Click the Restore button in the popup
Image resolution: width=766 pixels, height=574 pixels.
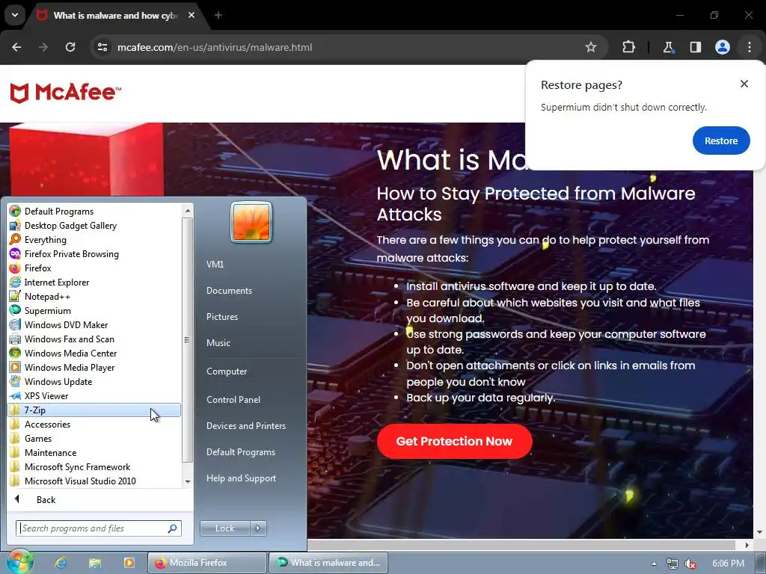720,141
